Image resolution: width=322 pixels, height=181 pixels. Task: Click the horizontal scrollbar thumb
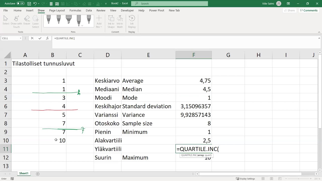tap(251, 174)
